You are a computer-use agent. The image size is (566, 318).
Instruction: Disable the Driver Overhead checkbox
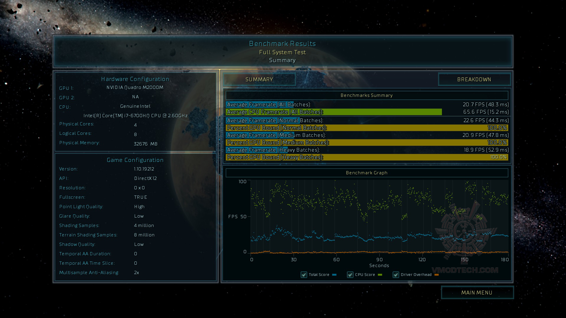point(396,275)
